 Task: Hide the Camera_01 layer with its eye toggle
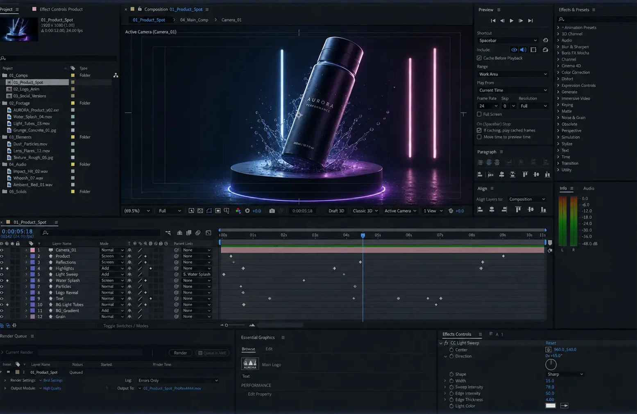pos(2,250)
